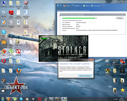Expand the dropdown arrow beside the help icon
Viewport: 127px width, 101px height.
[x=105, y=6]
